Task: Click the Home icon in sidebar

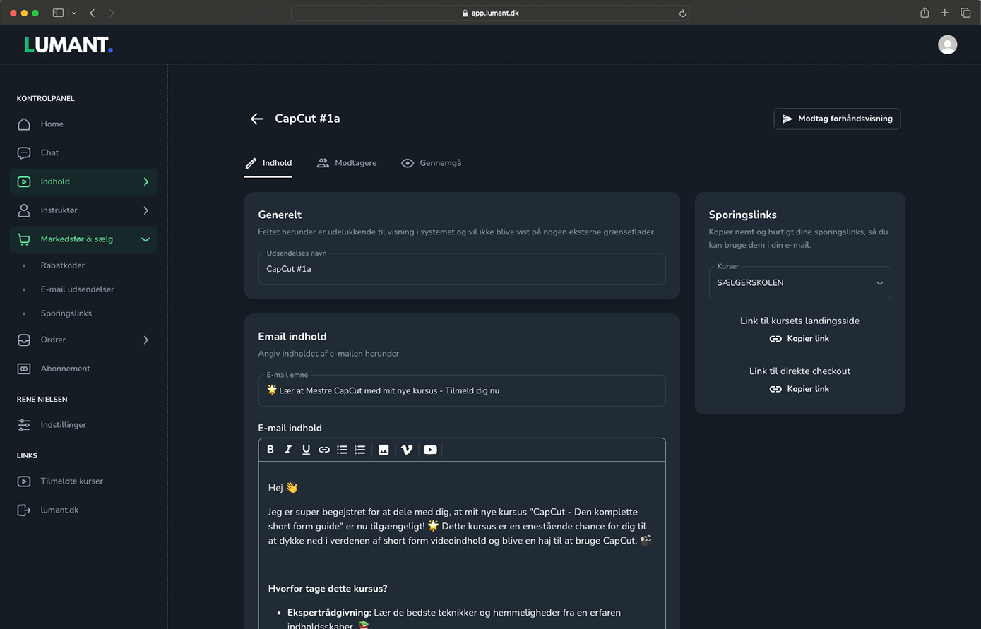Action: click(24, 124)
